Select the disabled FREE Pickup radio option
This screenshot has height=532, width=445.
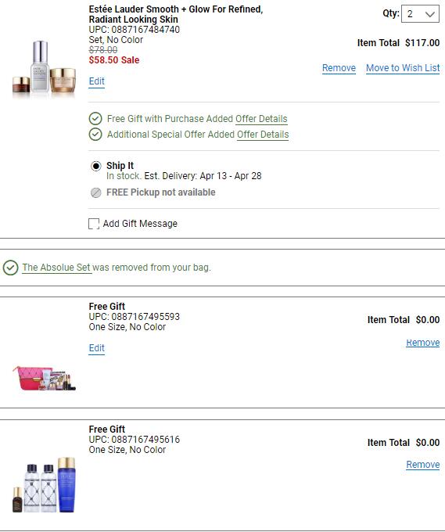pyautogui.click(x=96, y=192)
